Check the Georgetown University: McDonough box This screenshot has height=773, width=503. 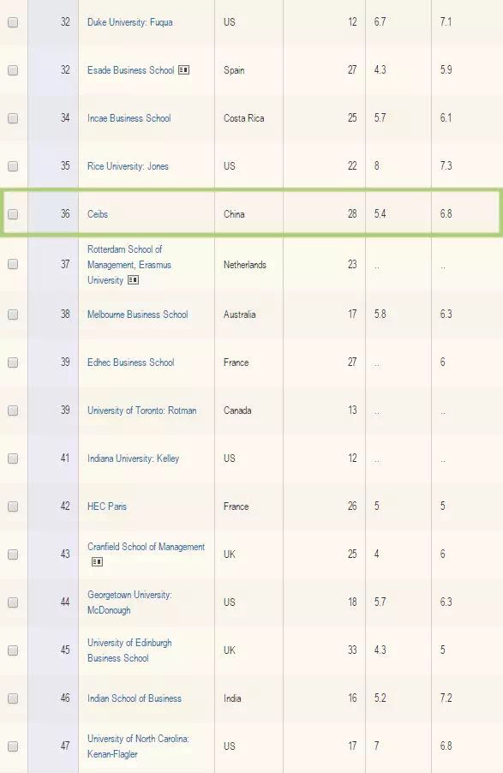(14, 602)
